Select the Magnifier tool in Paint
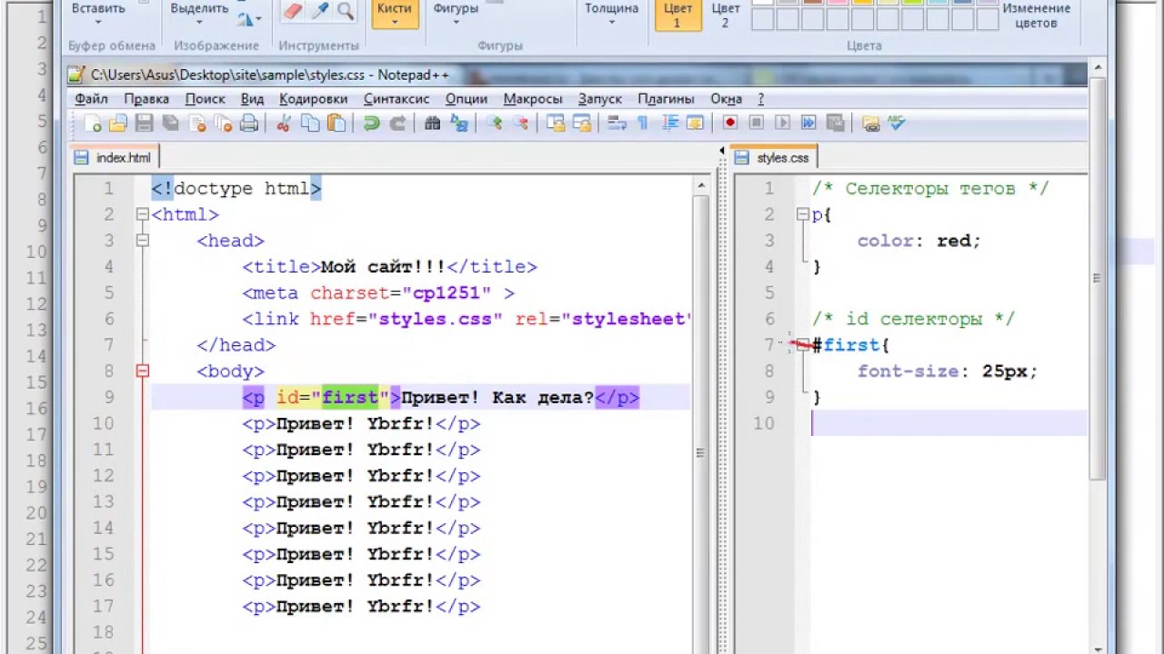The height and width of the screenshot is (654, 1164). [345, 11]
